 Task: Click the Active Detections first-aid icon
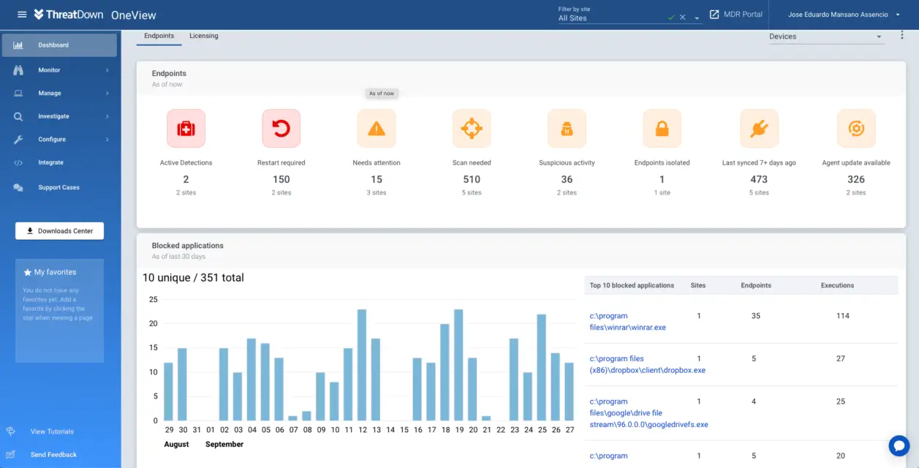186,128
